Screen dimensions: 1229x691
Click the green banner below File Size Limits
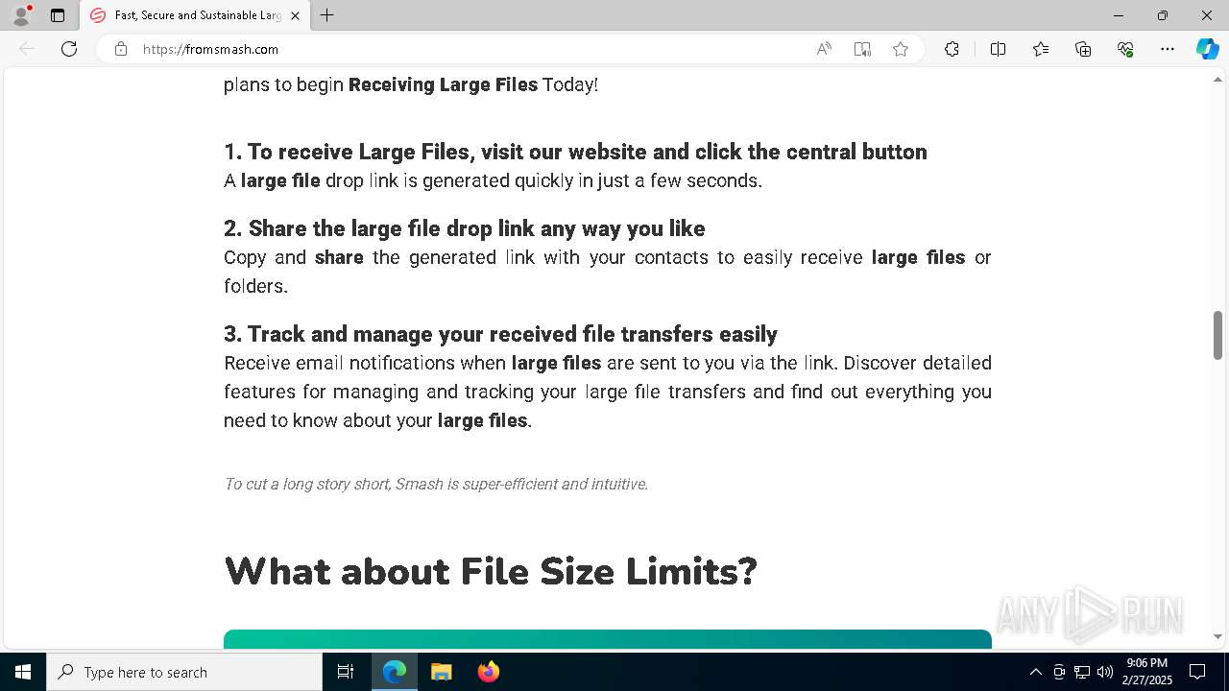tap(608, 639)
